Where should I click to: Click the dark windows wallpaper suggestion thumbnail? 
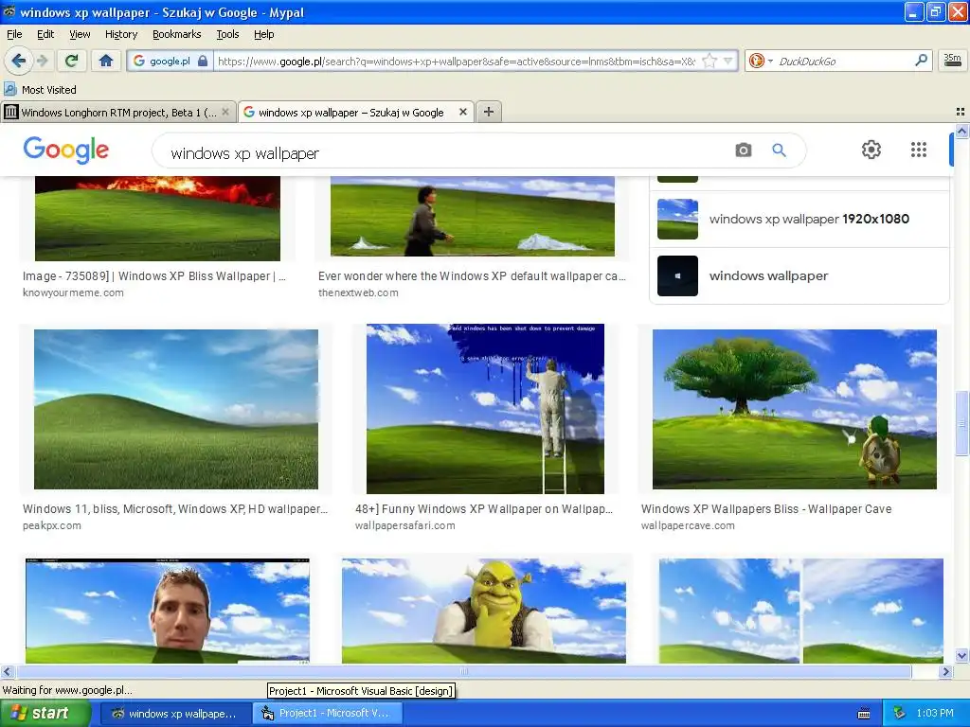coord(677,275)
